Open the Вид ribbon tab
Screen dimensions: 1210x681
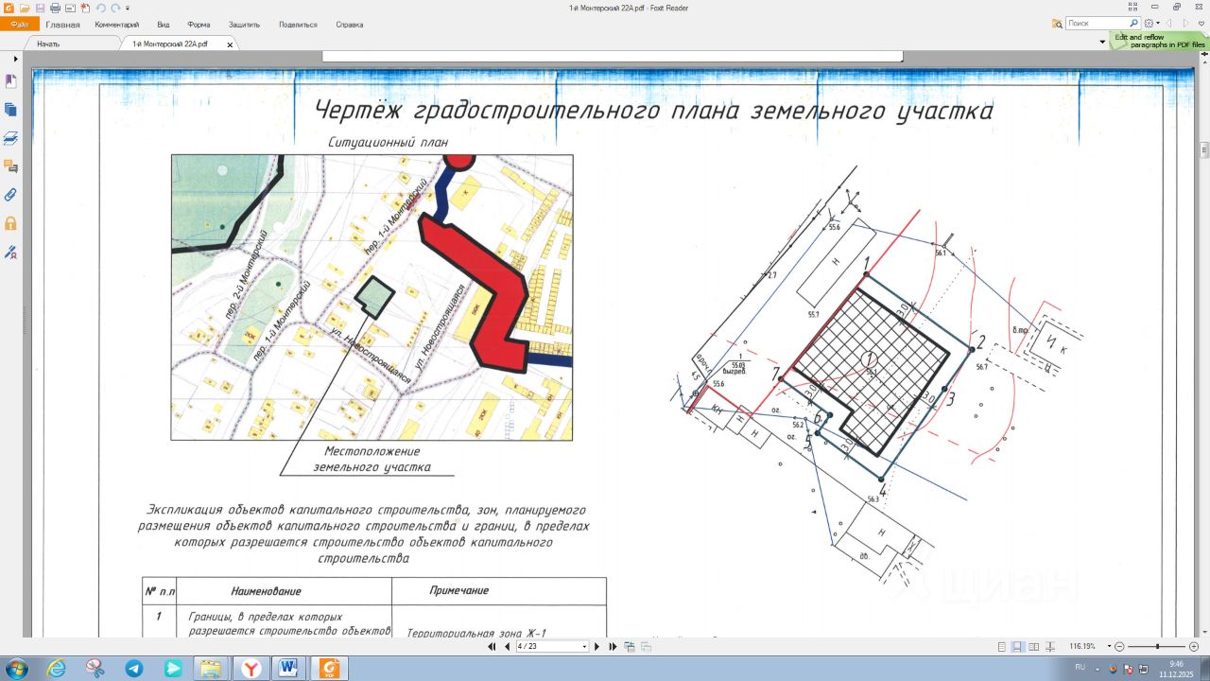164,25
